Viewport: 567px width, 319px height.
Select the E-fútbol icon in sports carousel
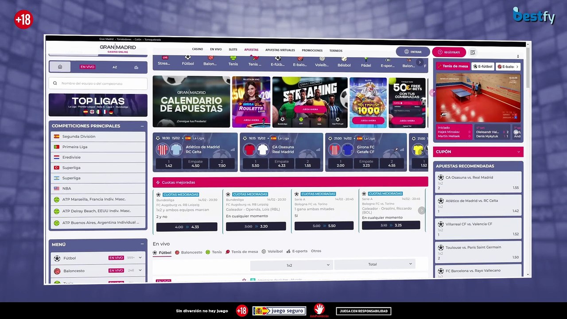coord(277,61)
